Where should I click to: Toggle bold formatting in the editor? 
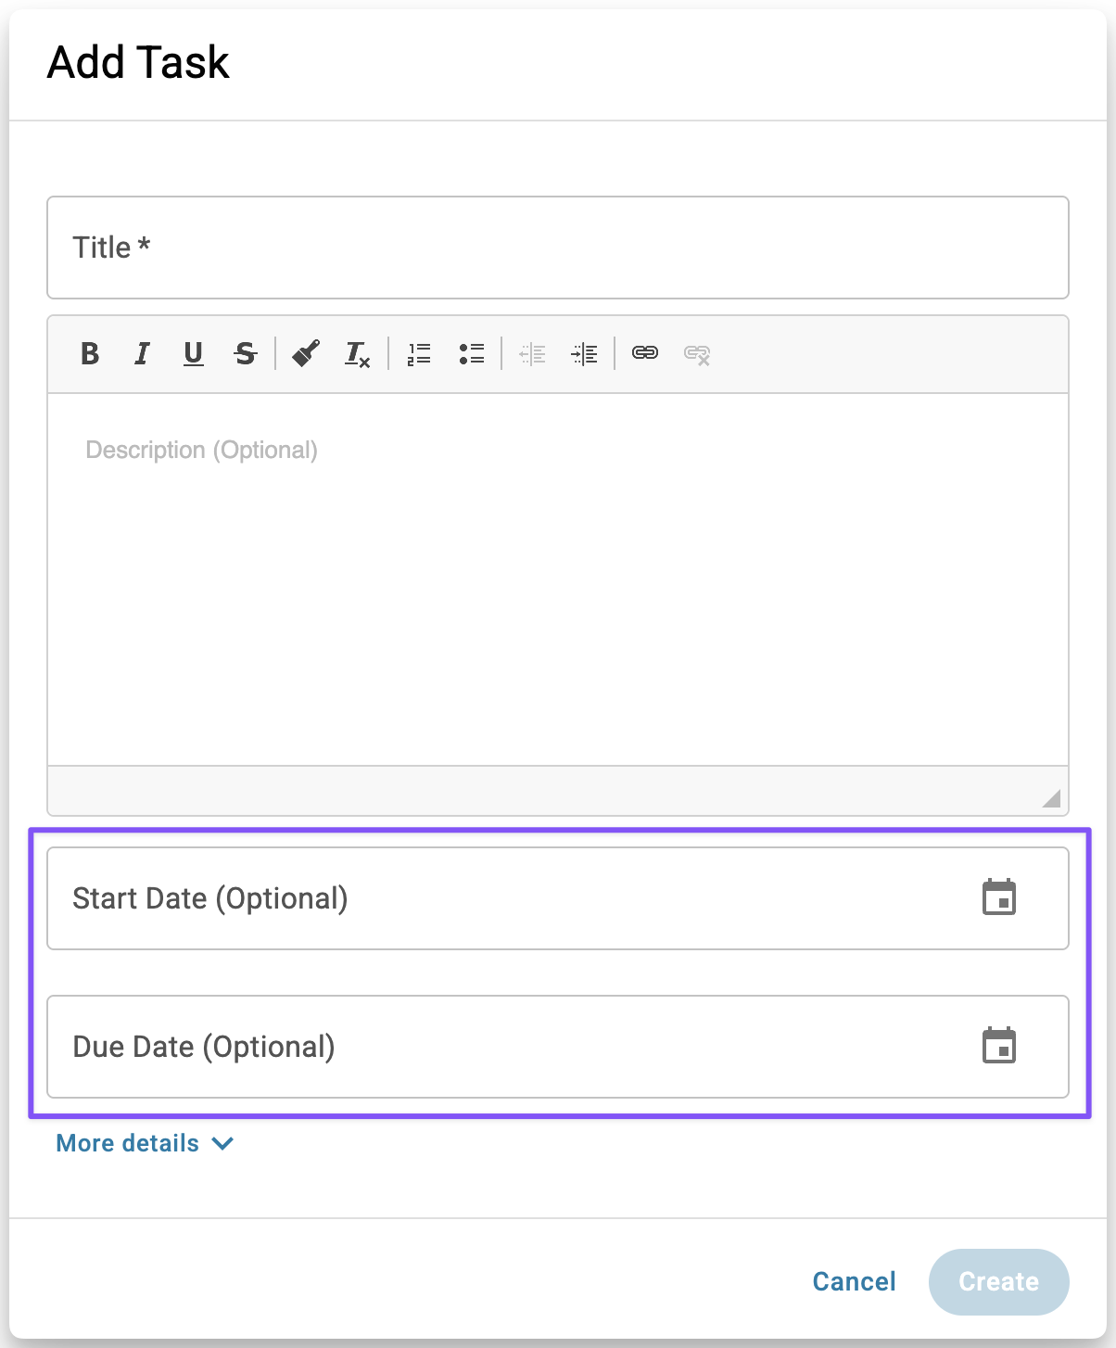[90, 353]
